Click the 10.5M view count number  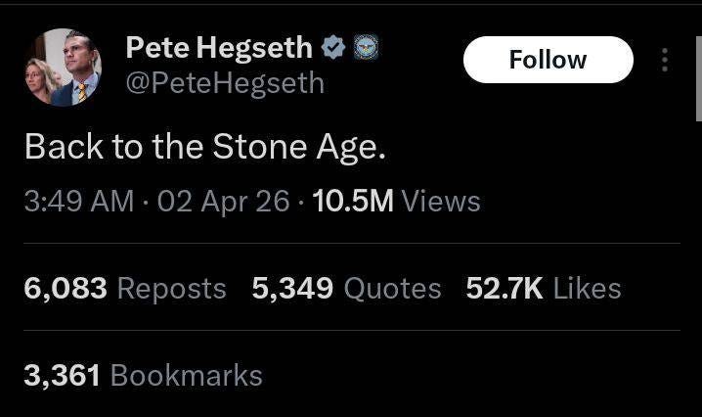[x=353, y=201]
